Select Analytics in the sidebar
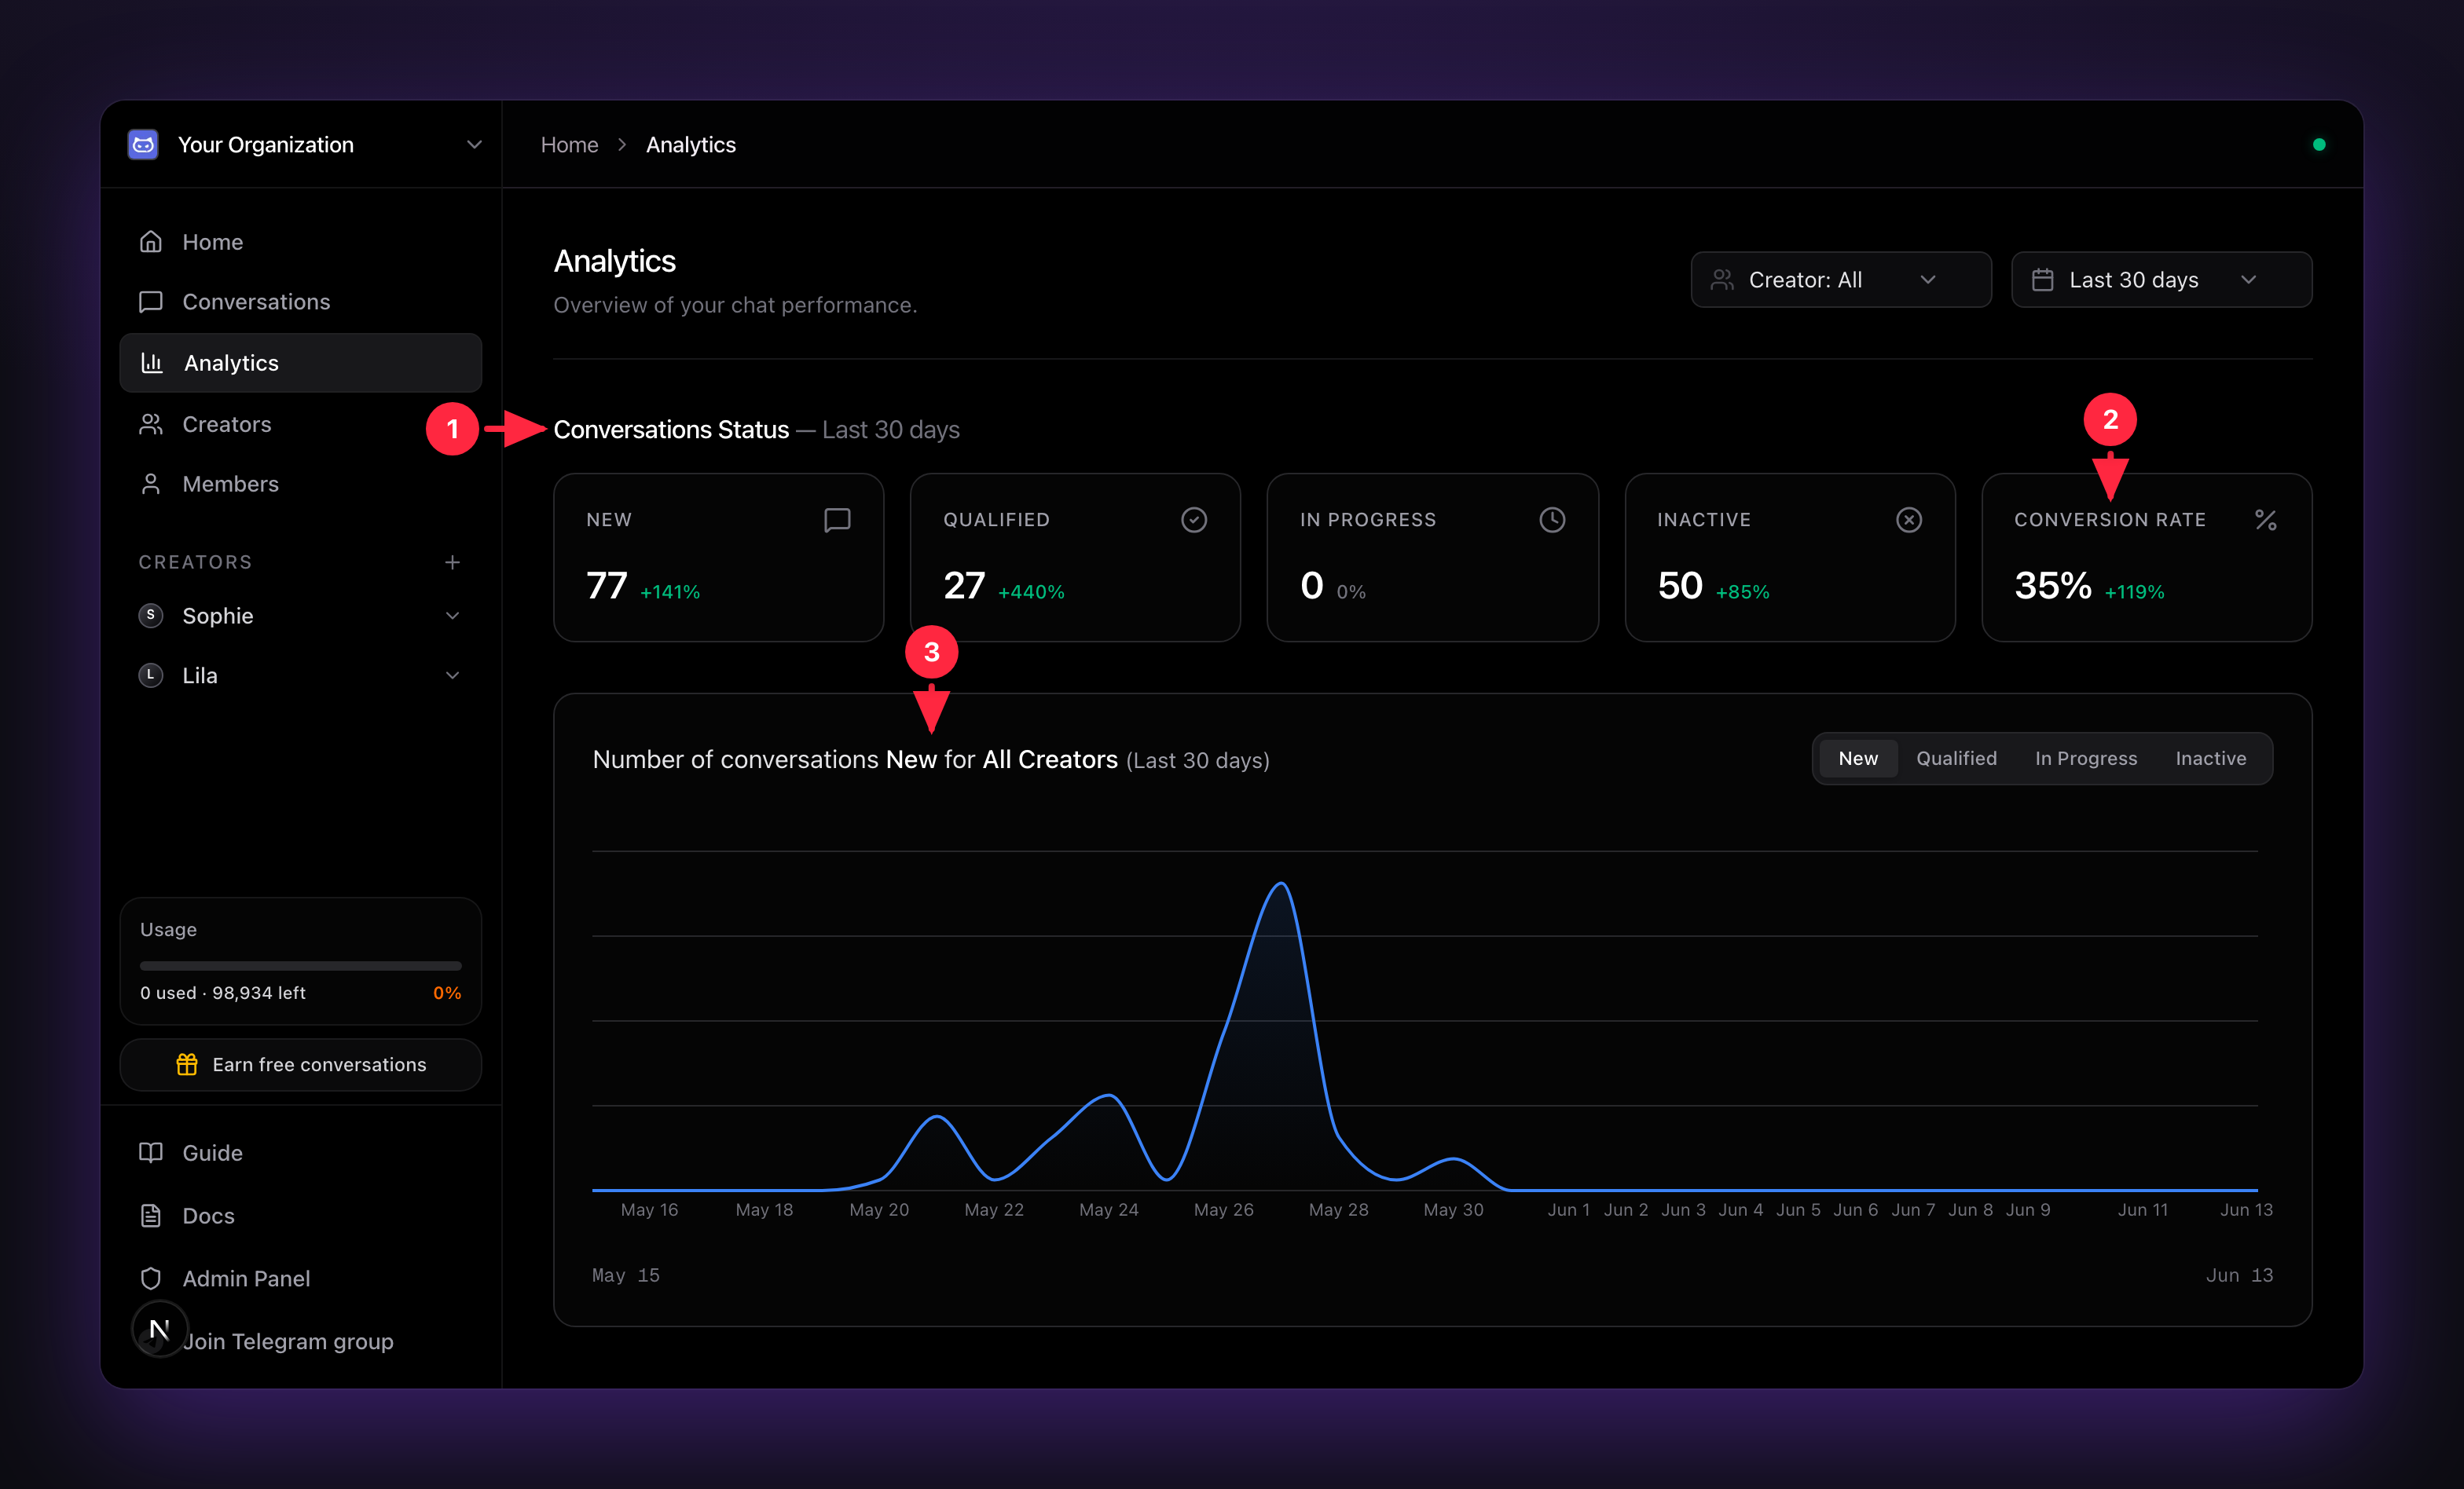This screenshot has height=1489, width=2464. pos(300,363)
